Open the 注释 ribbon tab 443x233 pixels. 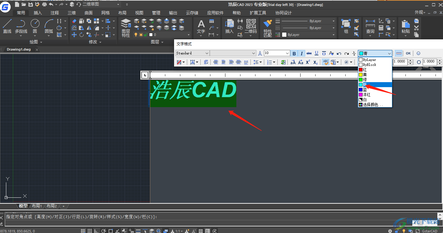(x=55, y=13)
